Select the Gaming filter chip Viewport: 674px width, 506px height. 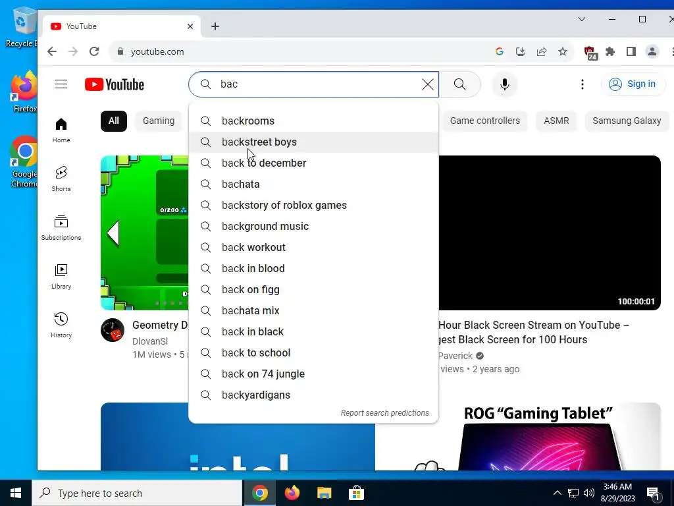(159, 121)
